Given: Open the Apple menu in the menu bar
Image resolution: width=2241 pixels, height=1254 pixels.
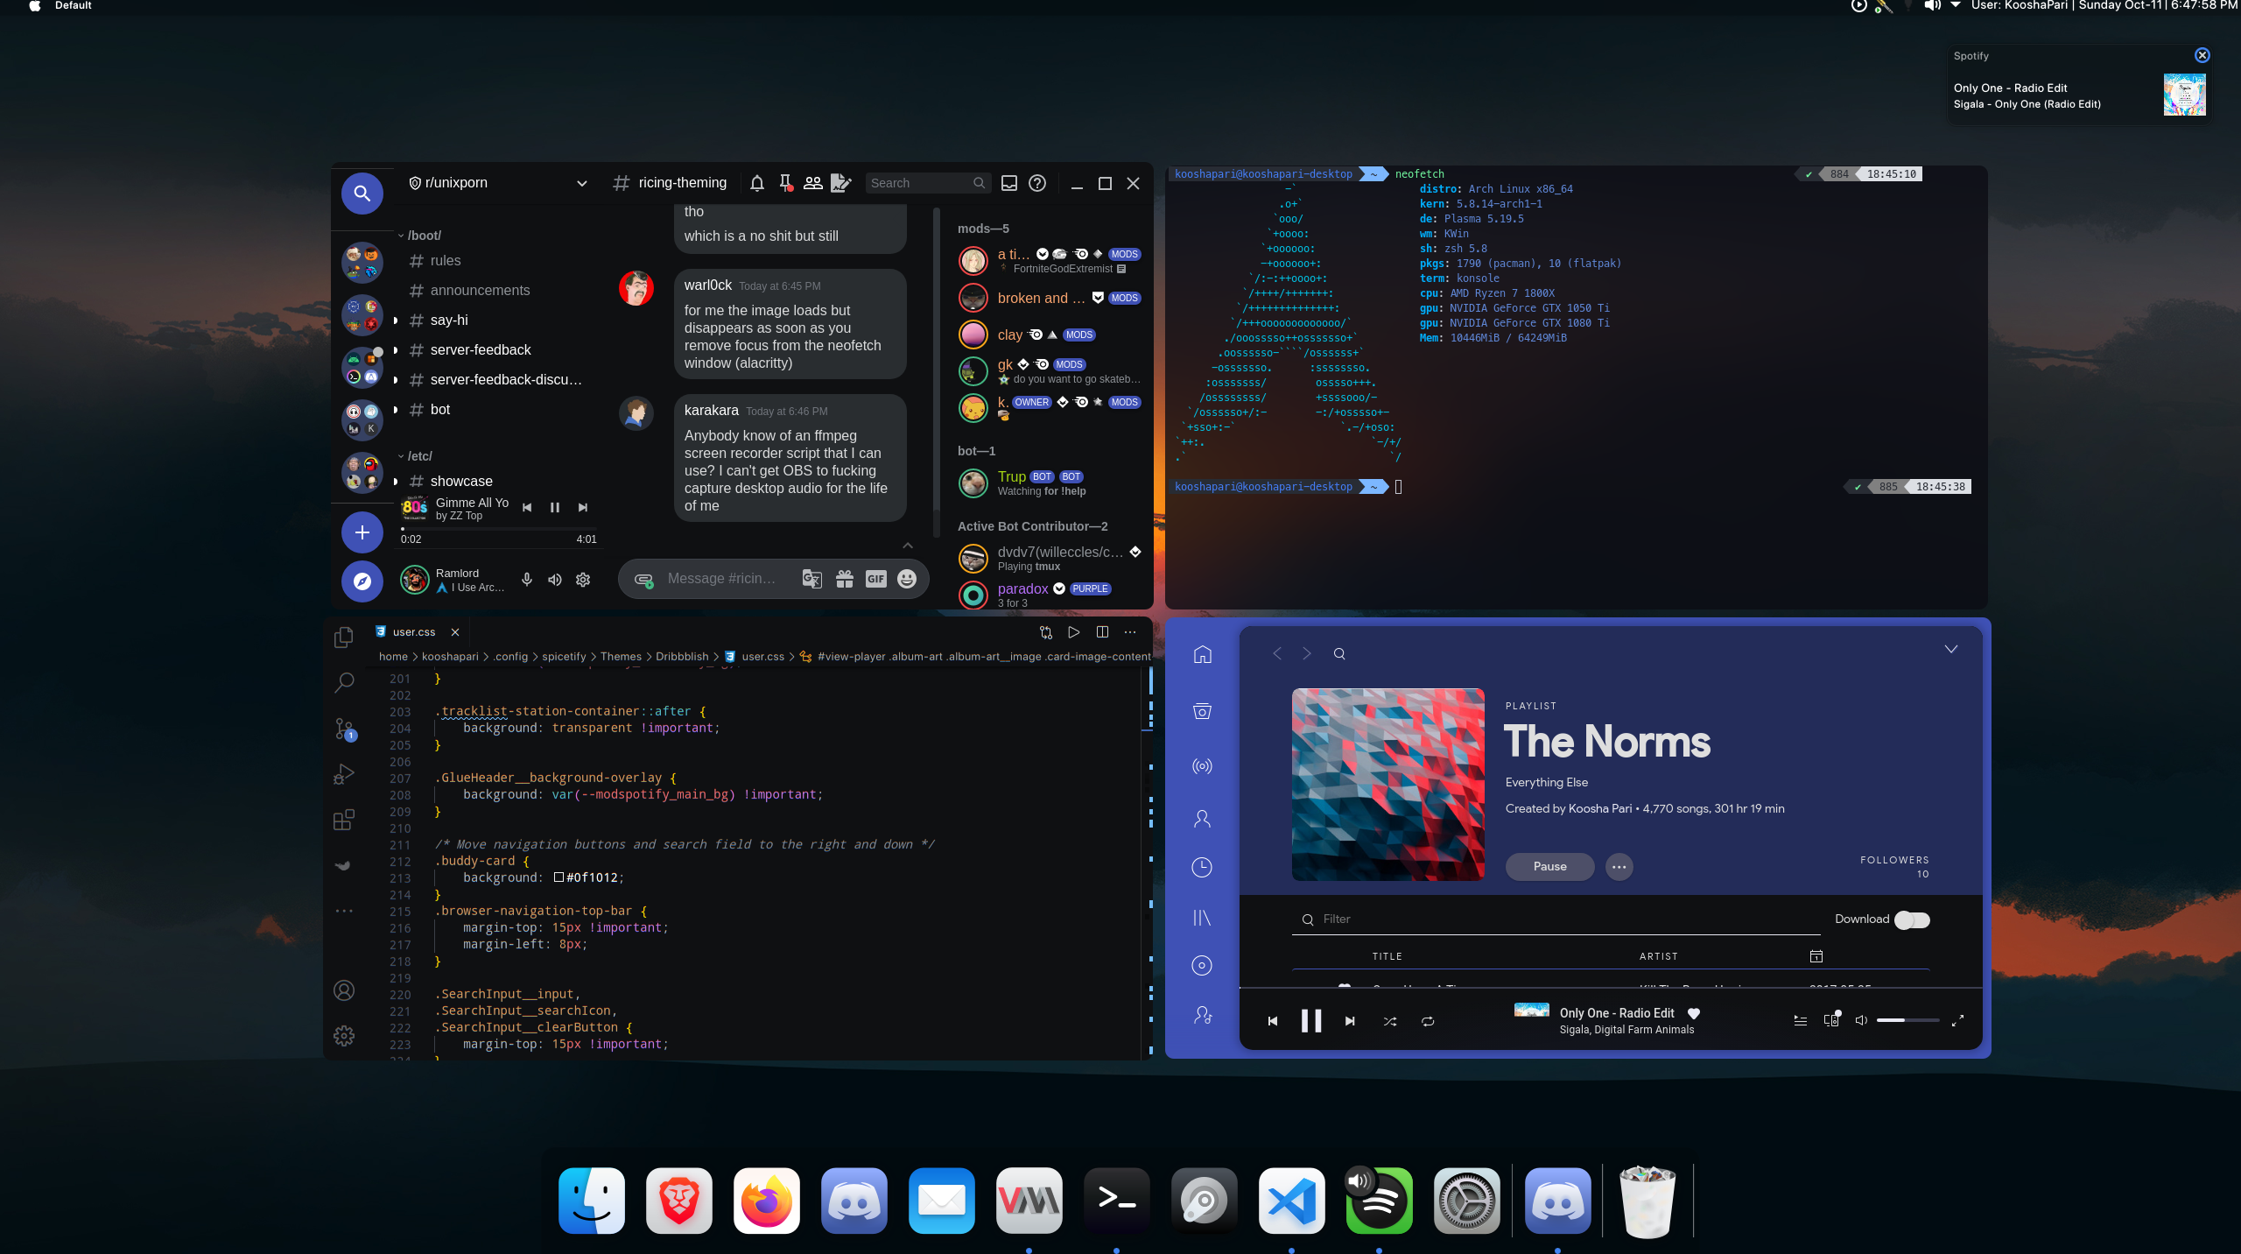Looking at the screenshot, I should pos(33,6).
